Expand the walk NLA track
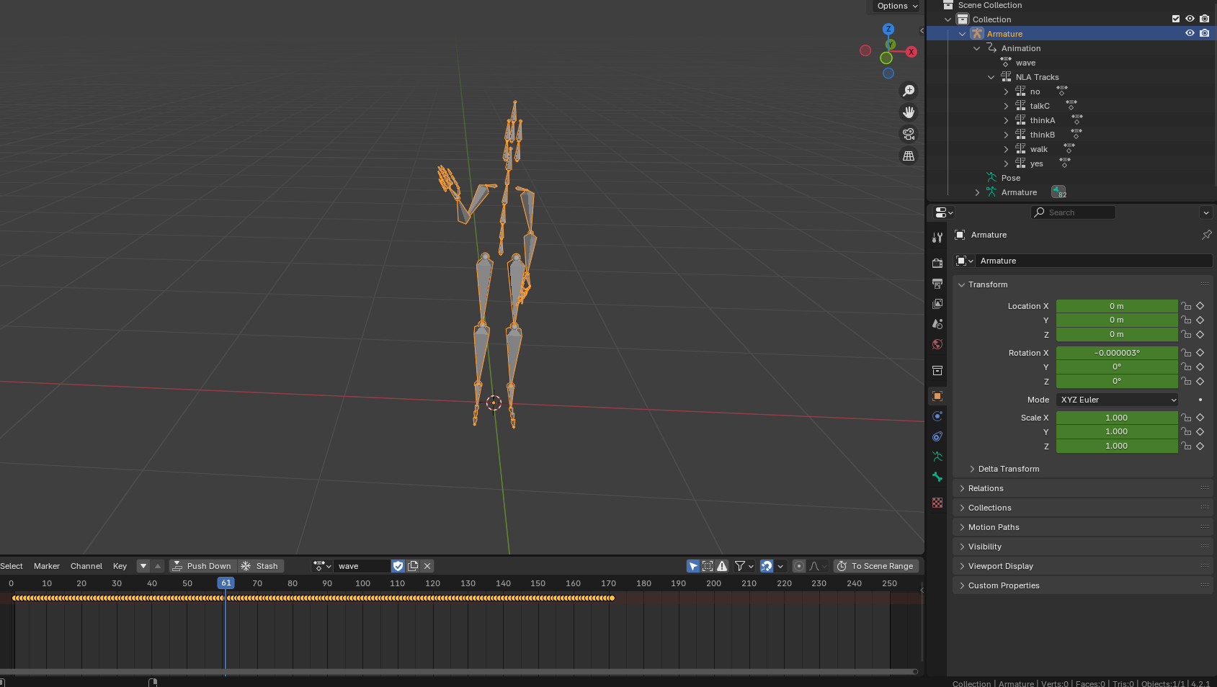The height and width of the screenshot is (687, 1217). click(x=1006, y=149)
